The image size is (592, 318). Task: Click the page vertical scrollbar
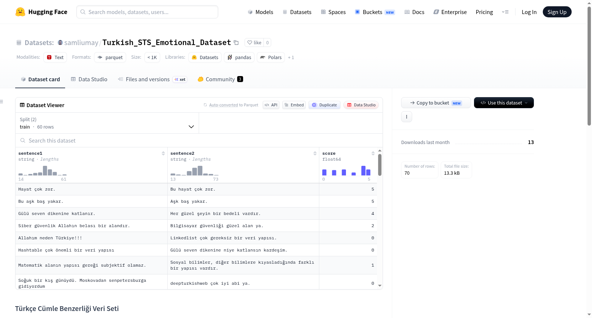pos(589,66)
